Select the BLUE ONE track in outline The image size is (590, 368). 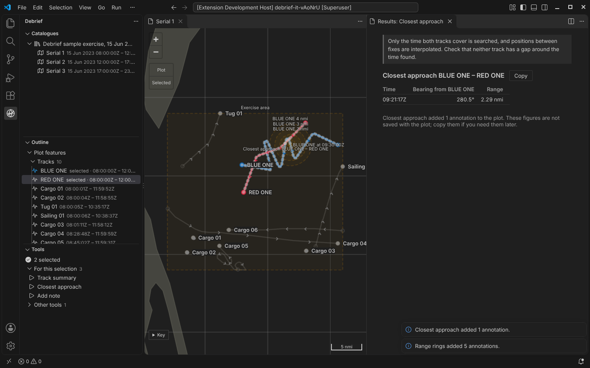click(80, 171)
